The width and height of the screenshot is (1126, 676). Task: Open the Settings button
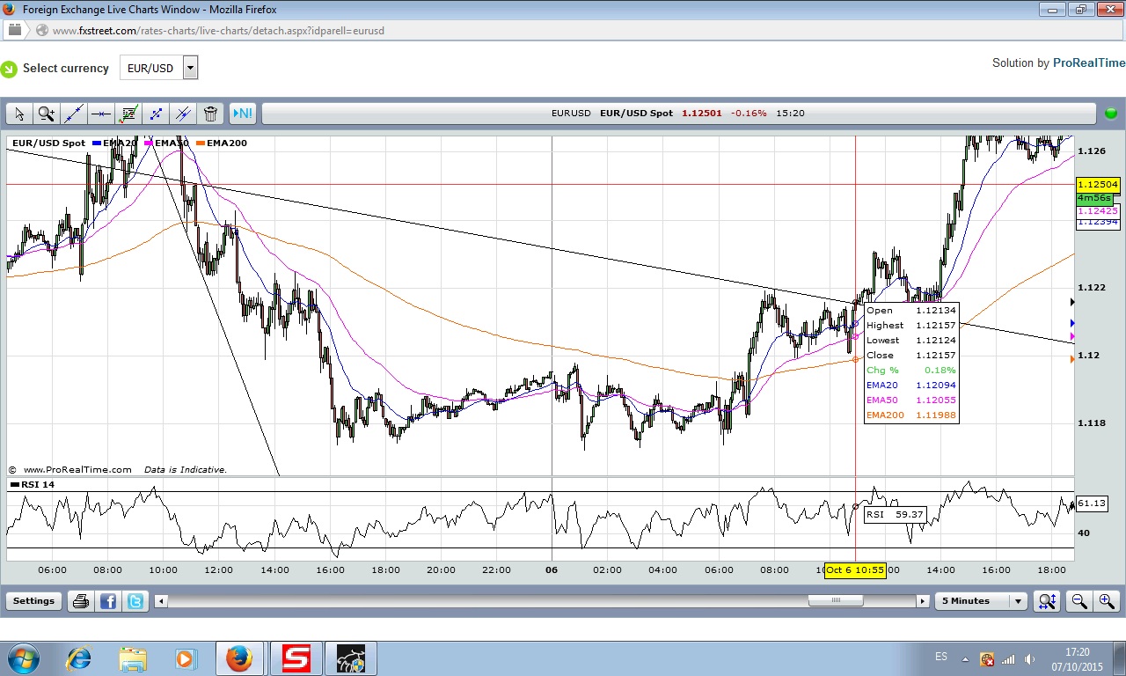(33, 601)
